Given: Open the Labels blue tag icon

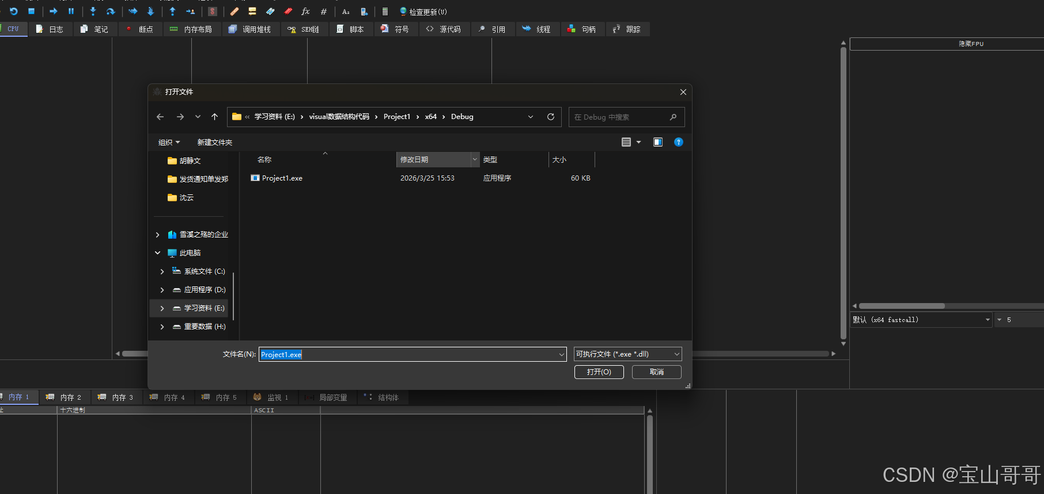Looking at the screenshot, I should (270, 11).
